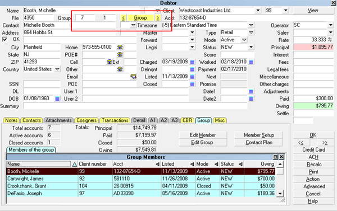Click the Email send icon
Screen dimensions: 337x211
[x=133, y=77]
